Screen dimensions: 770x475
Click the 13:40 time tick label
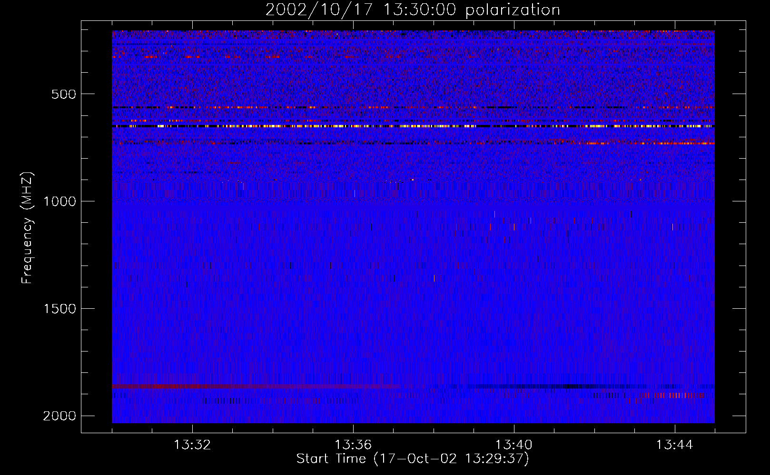(514, 445)
